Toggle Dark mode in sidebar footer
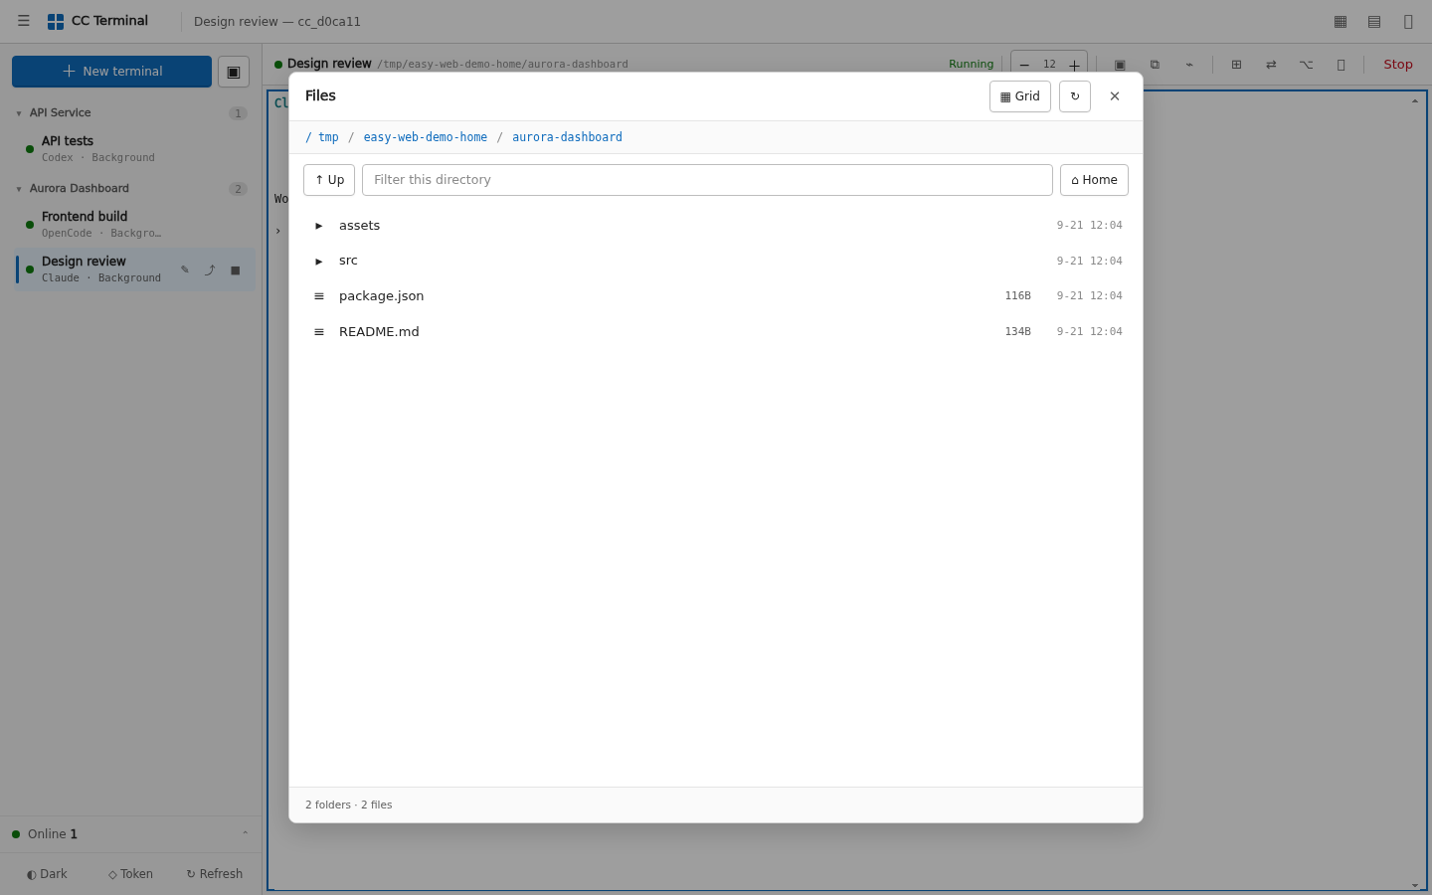 47,874
